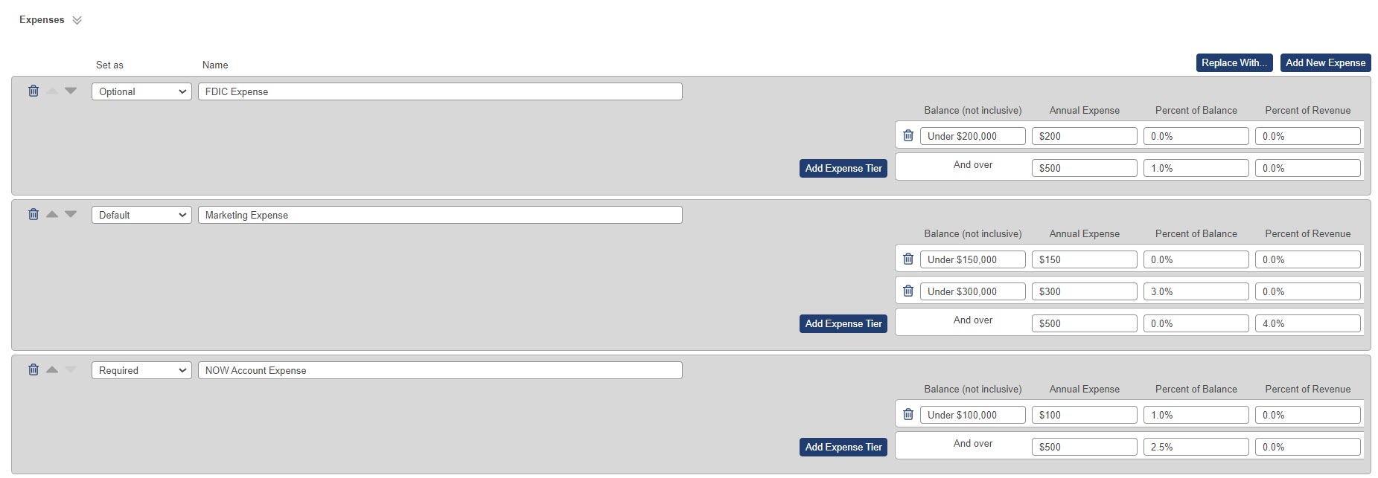Delete the NOW Account Expense entry

point(34,369)
